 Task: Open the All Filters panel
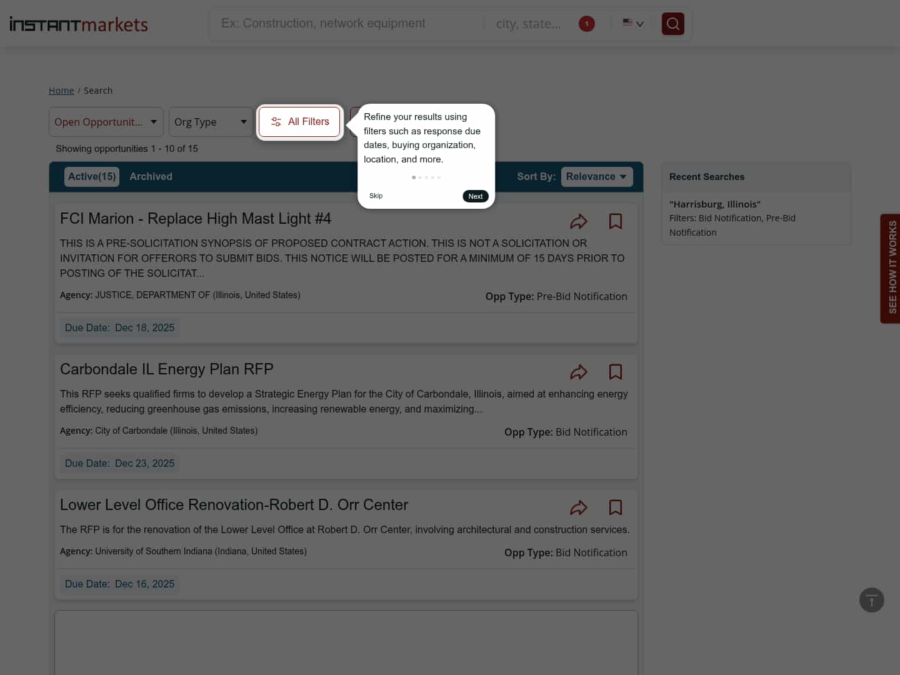coord(299,122)
